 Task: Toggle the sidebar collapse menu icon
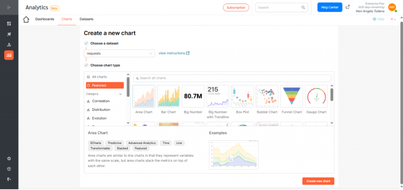pos(9,7)
